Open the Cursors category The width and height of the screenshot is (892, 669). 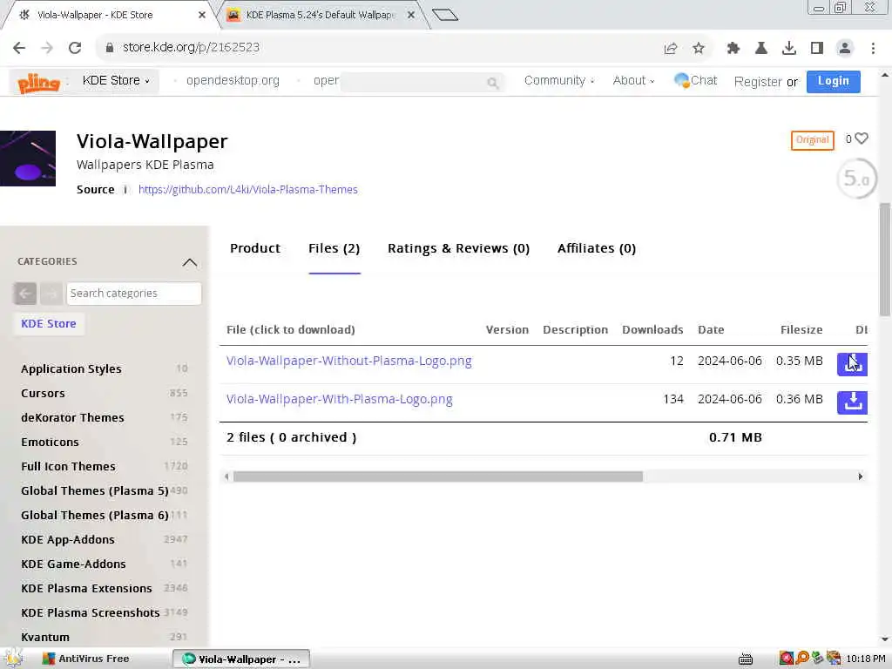click(43, 394)
